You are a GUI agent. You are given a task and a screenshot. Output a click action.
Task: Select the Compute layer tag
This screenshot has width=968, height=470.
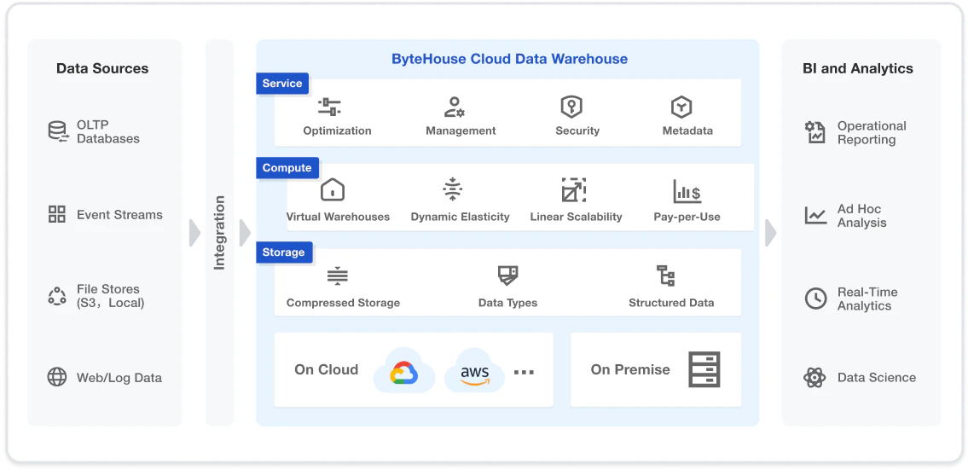coord(287,167)
